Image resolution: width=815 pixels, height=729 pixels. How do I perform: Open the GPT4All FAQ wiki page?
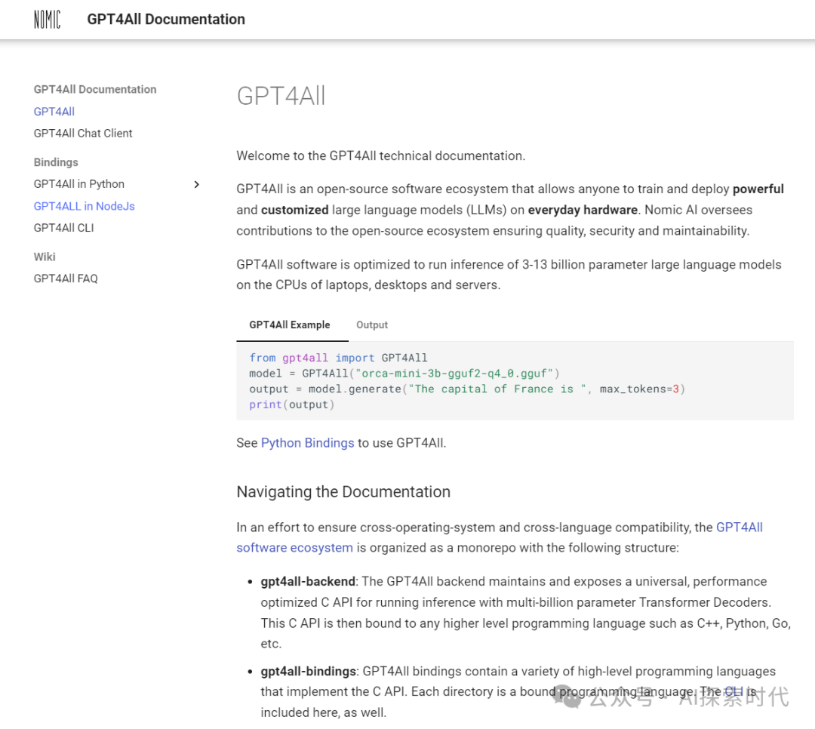(x=66, y=278)
